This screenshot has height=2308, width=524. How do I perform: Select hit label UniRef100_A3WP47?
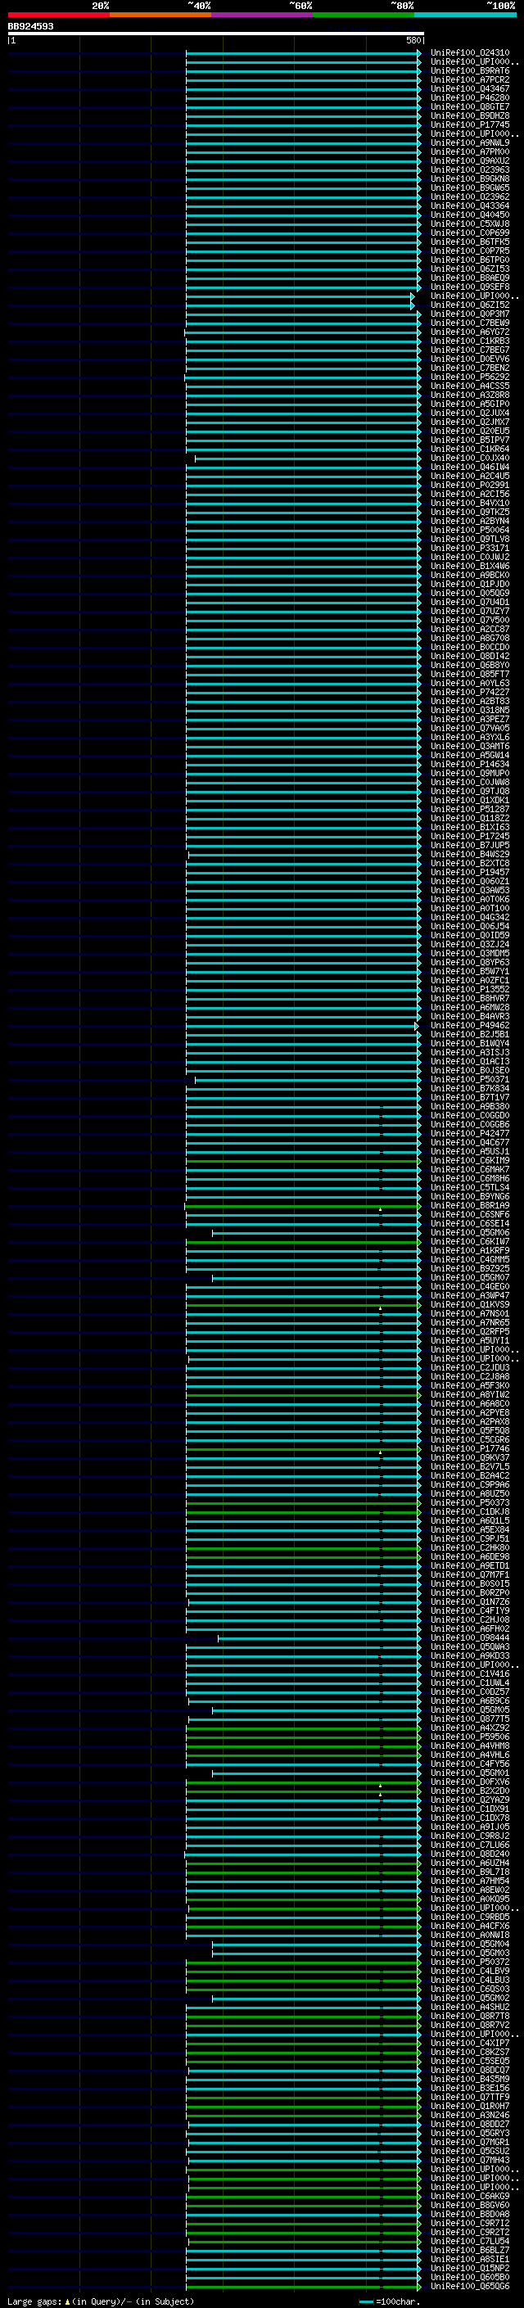469,1295
